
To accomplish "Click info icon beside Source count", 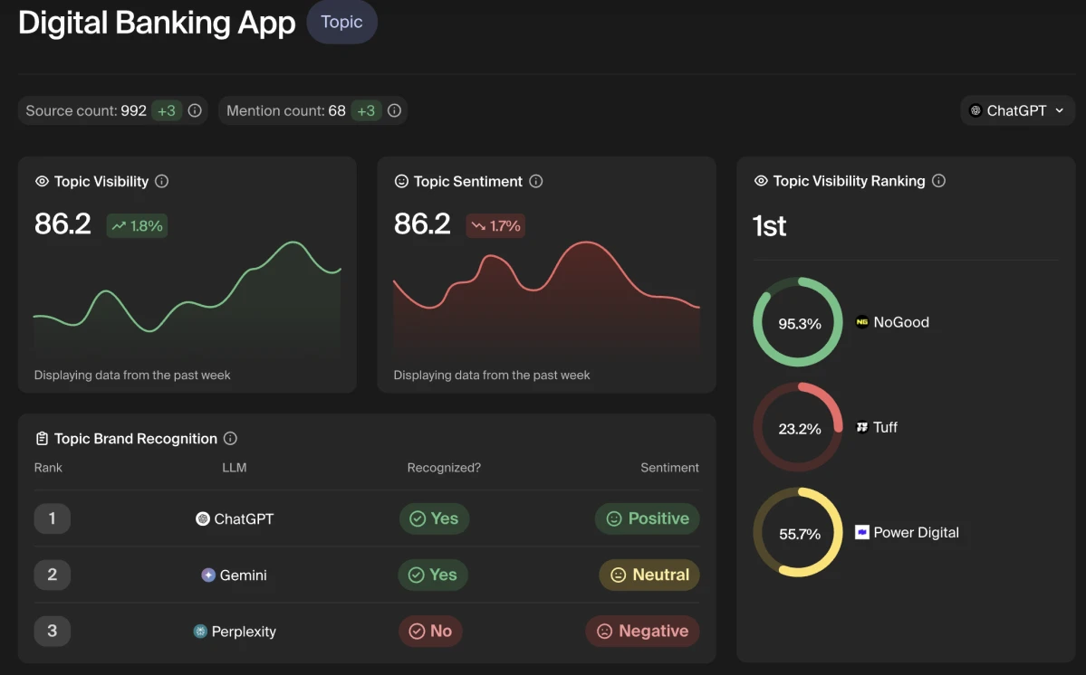I will (195, 110).
